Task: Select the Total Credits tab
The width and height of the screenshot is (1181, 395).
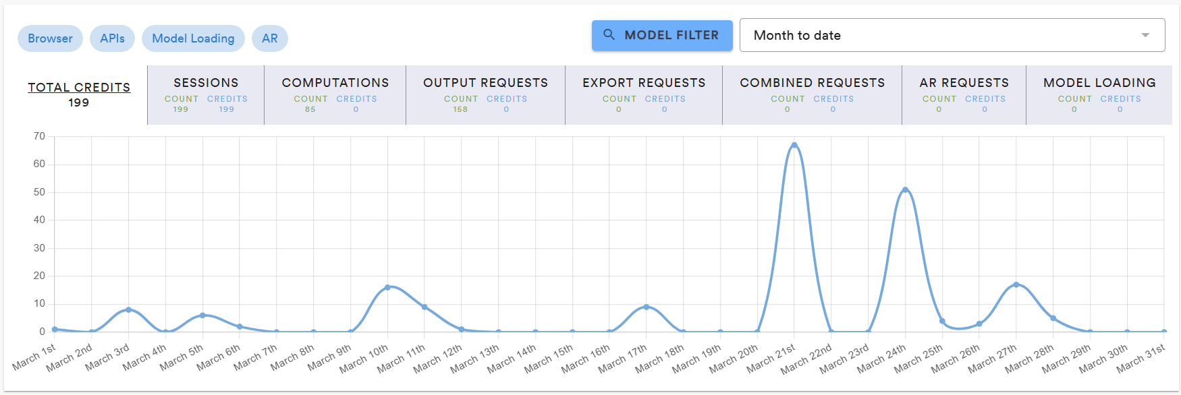Action: 79,94
